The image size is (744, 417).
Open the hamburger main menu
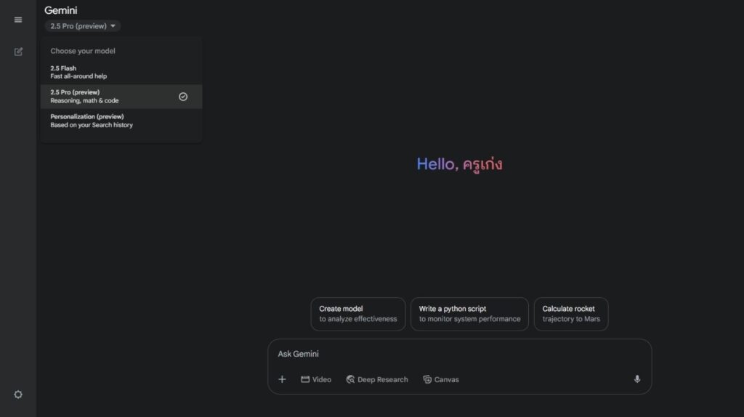coord(18,20)
